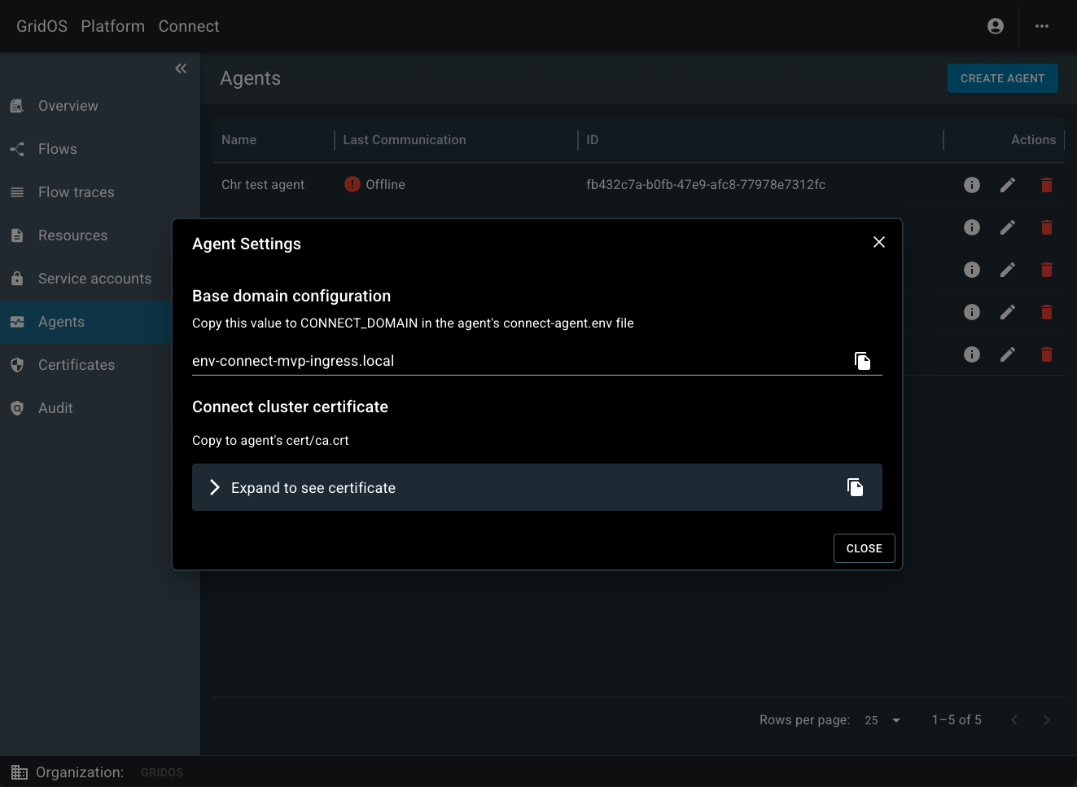
Task: Select the Flows icon in the sidebar
Action: pos(17,149)
